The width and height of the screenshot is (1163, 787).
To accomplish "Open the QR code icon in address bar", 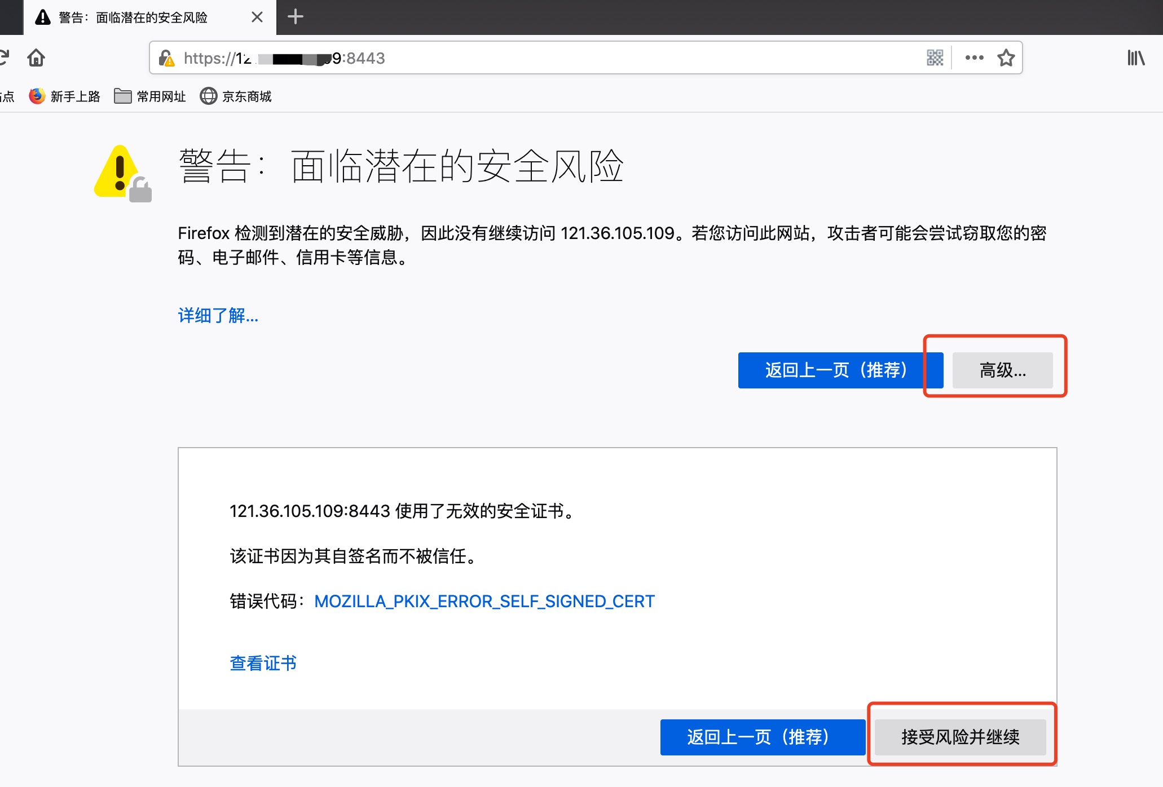I will pos(935,58).
